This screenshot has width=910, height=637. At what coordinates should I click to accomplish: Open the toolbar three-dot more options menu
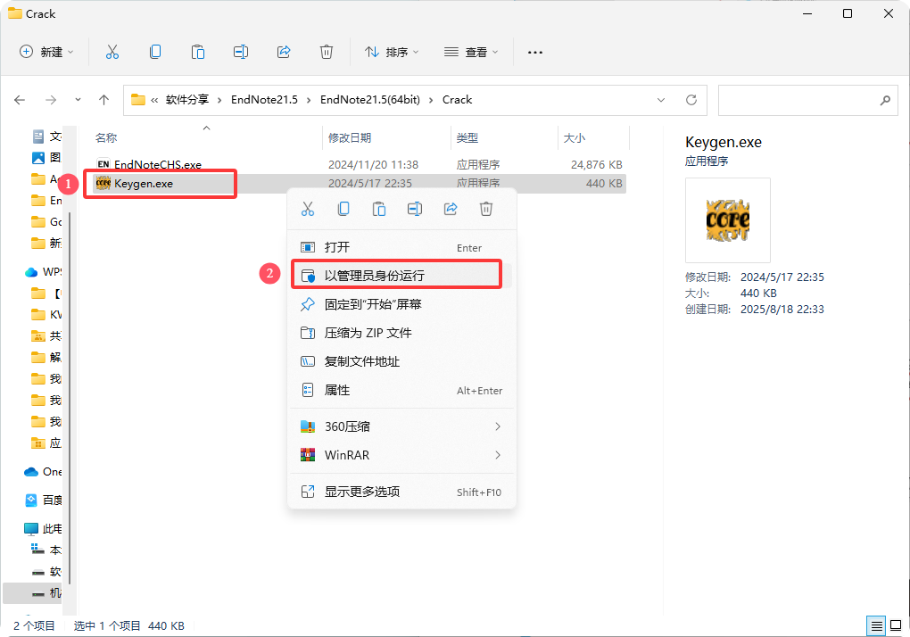coord(535,53)
